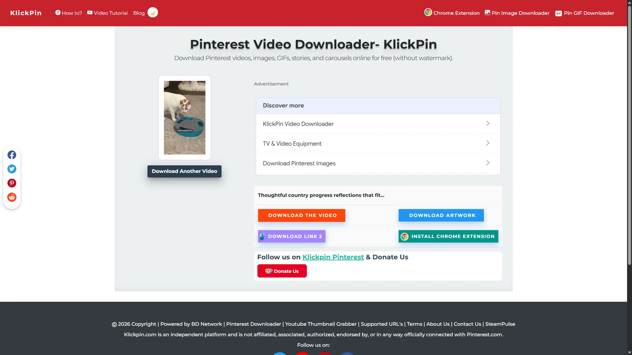Share page via Pinterest icon
Image resolution: width=632 pixels, height=355 pixels.
click(x=12, y=183)
